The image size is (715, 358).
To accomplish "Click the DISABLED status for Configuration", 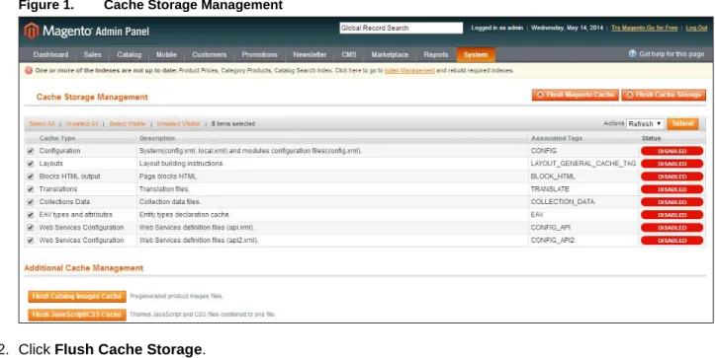I will pyautogui.click(x=672, y=151).
